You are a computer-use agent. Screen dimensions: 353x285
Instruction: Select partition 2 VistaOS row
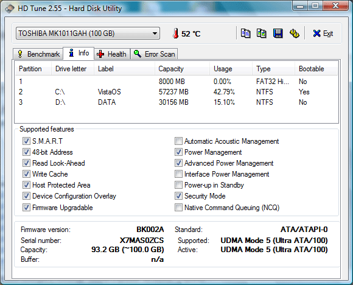[x=177, y=92]
